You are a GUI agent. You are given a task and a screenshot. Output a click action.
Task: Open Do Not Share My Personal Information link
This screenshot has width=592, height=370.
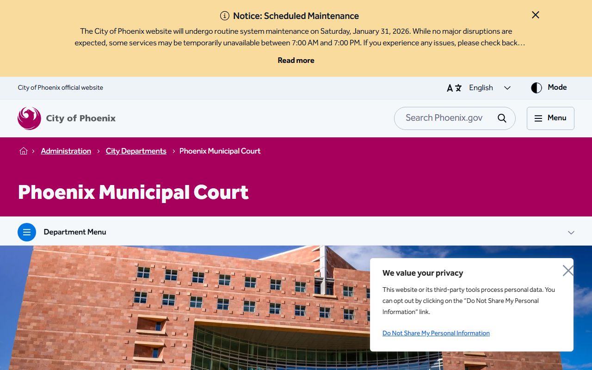436,333
